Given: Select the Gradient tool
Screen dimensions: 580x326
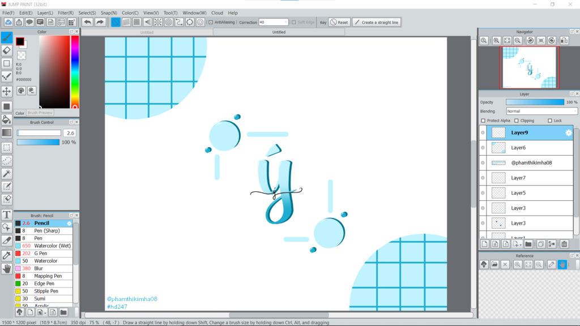Looking at the screenshot, I should pos(7,132).
